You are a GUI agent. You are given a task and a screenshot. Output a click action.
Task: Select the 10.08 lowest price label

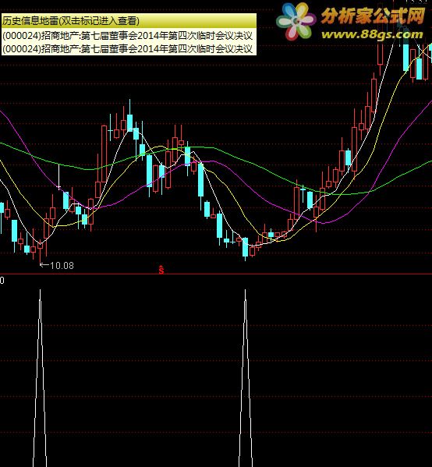(x=62, y=265)
